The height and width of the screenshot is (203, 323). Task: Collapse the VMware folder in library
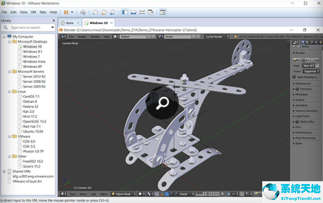pyautogui.click(x=10, y=137)
